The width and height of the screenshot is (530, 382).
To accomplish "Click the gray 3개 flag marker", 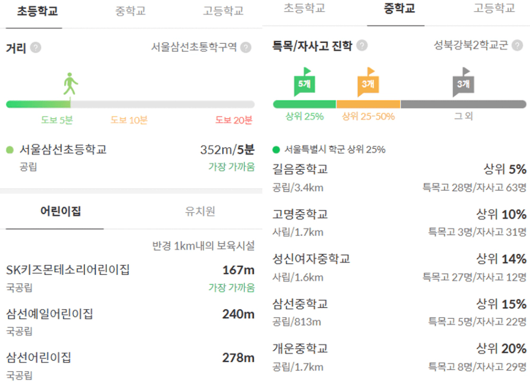I will (x=463, y=83).
